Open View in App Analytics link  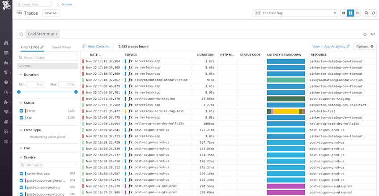point(331,47)
